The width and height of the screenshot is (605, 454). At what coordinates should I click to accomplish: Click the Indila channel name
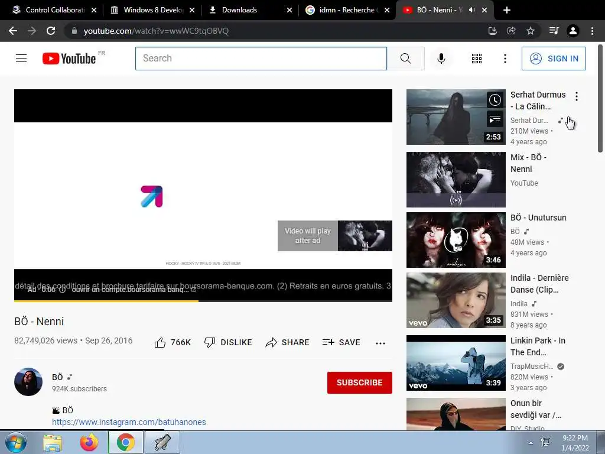[x=519, y=304]
